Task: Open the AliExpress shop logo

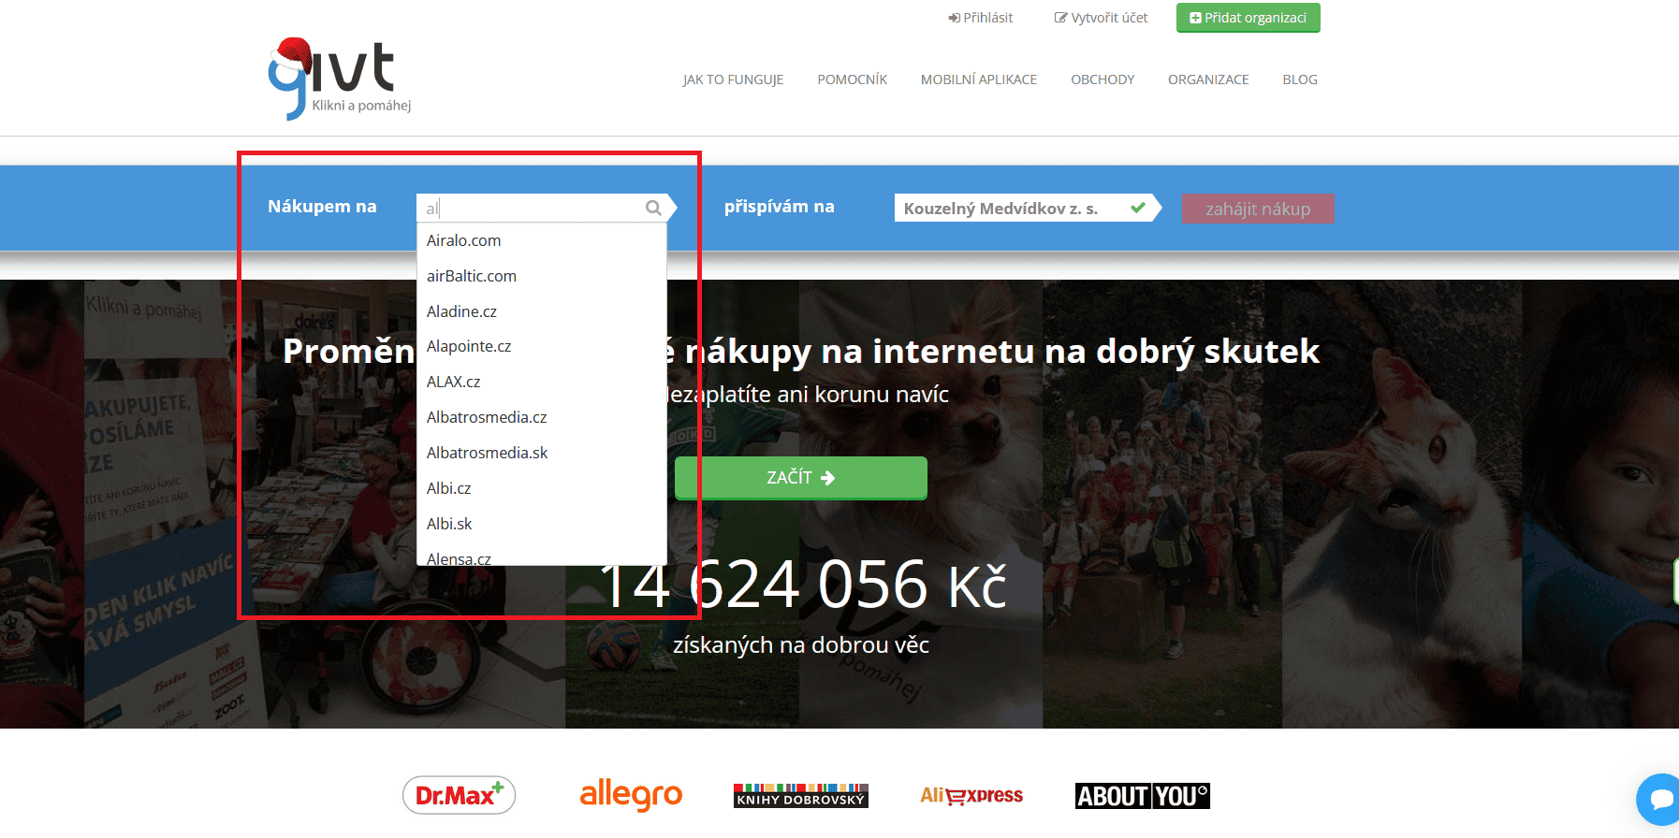Action: pos(971,795)
